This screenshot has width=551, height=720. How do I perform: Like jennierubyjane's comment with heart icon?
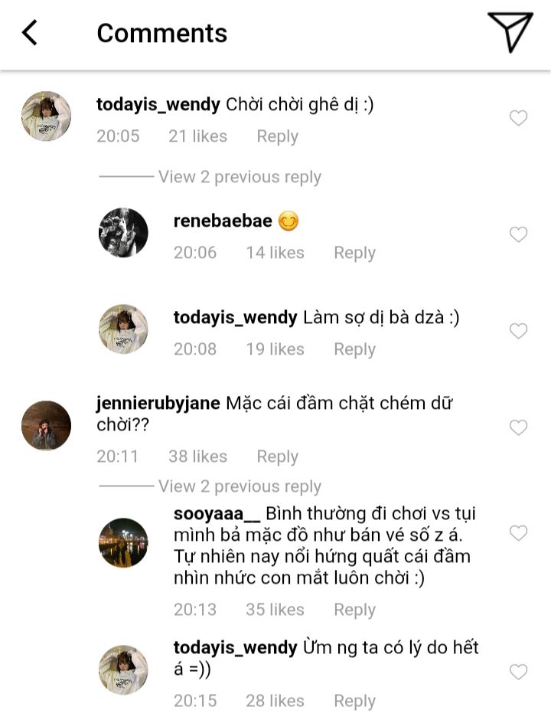[x=518, y=427]
